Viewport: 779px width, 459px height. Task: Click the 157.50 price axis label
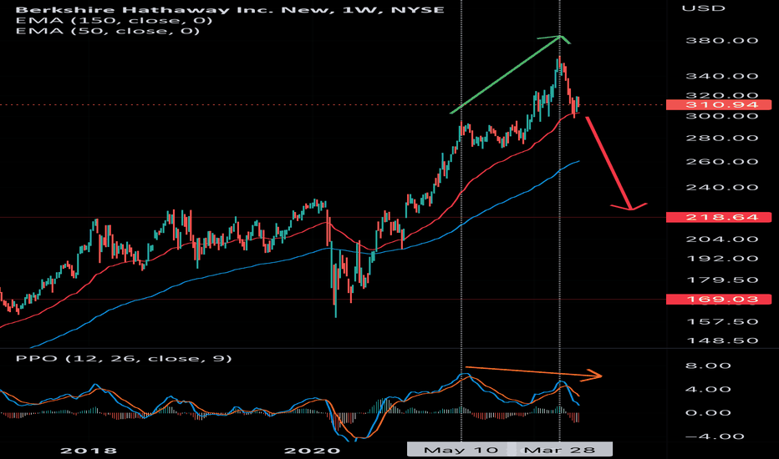pos(722,321)
